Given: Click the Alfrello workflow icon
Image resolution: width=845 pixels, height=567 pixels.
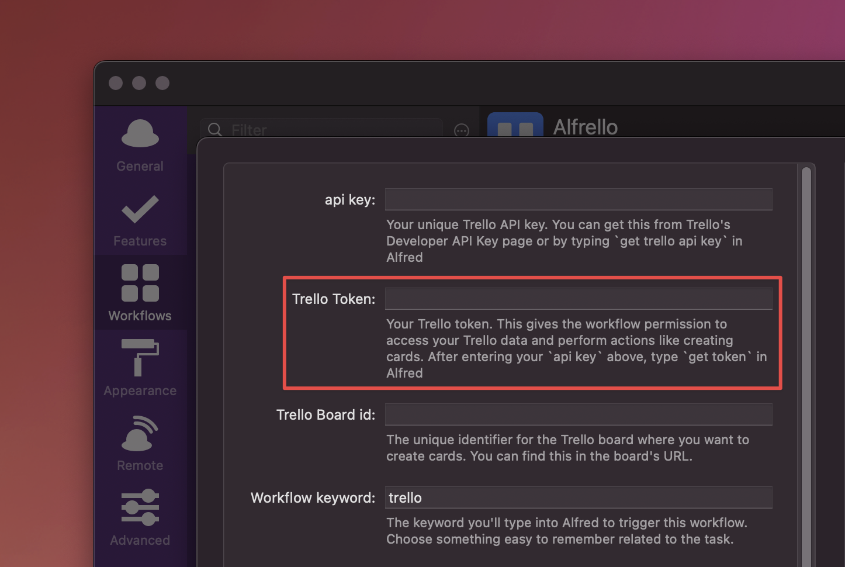Looking at the screenshot, I should [515, 125].
